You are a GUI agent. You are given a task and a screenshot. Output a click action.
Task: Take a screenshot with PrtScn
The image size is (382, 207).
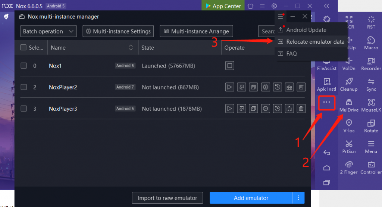(349, 146)
